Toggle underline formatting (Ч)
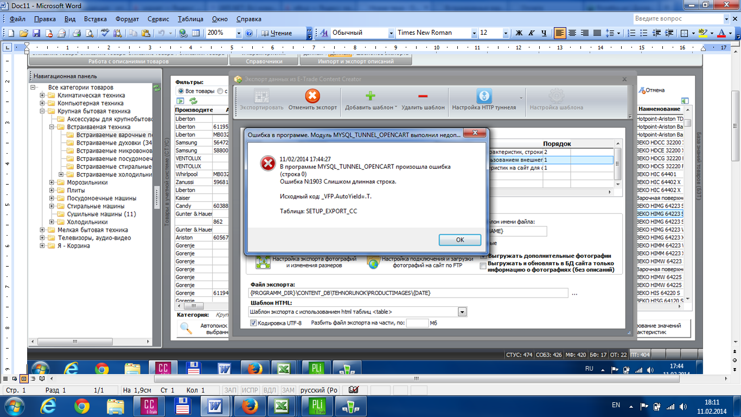The image size is (741, 417). [544, 33]
